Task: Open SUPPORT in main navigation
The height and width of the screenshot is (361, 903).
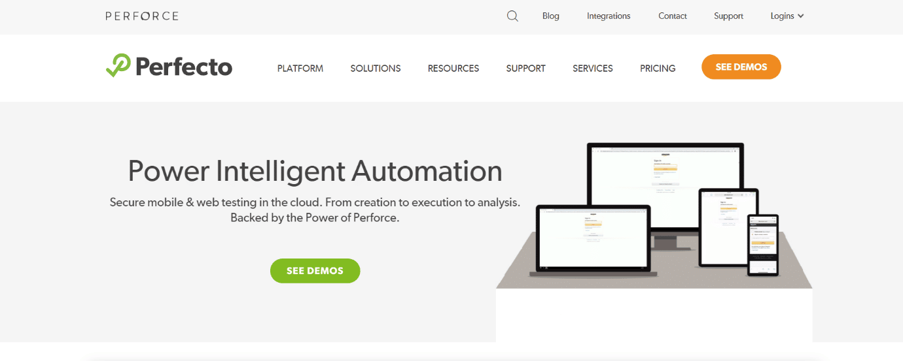Action: click(526, 68)
